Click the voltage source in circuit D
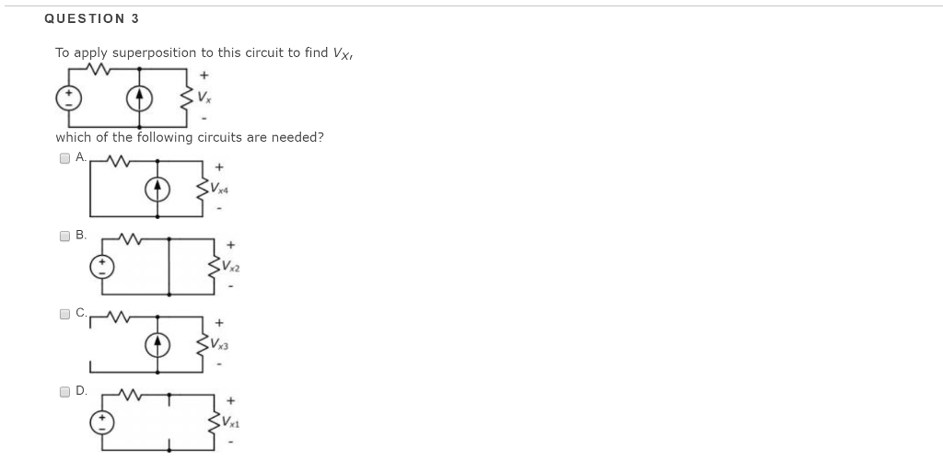Viewport: 943px width, 473px height. [102, 423]
